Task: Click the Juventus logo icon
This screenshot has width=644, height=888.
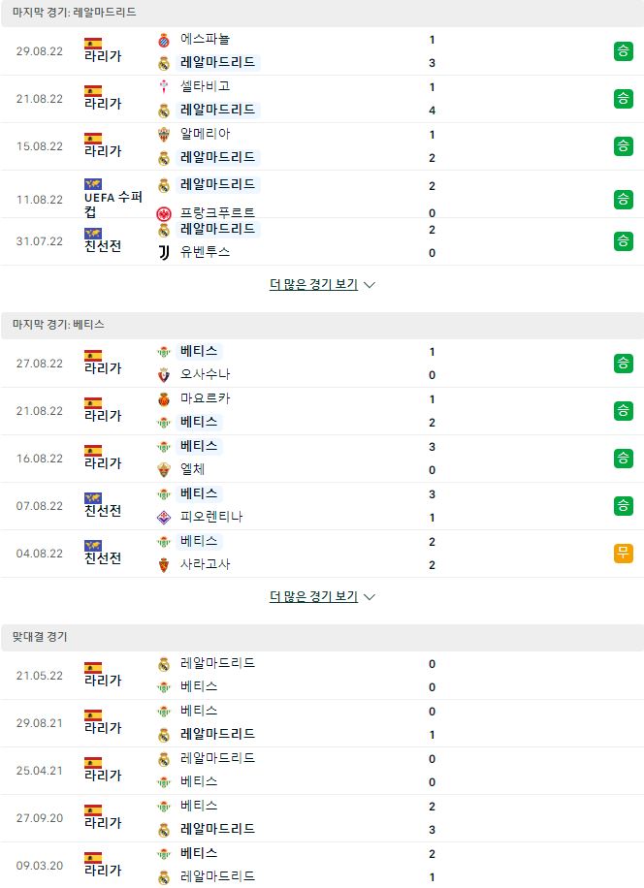Action: [x=164, y=253]
